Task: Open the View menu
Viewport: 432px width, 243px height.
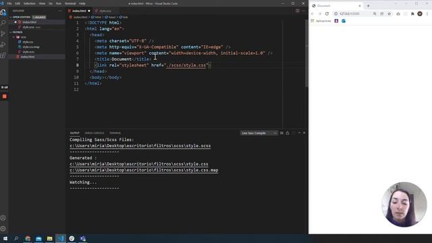Action: coord(42,3)
